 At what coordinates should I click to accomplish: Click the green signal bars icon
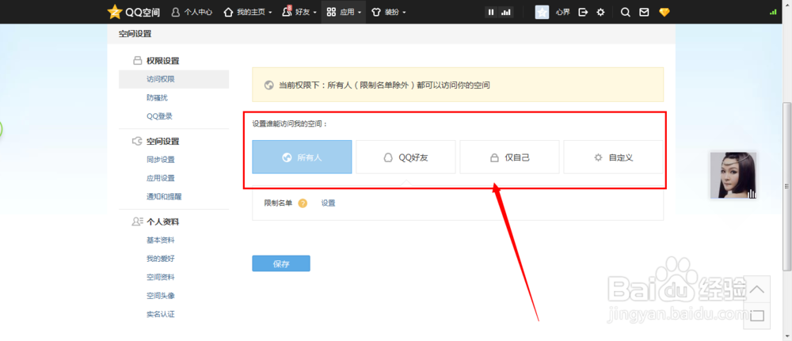773,12
